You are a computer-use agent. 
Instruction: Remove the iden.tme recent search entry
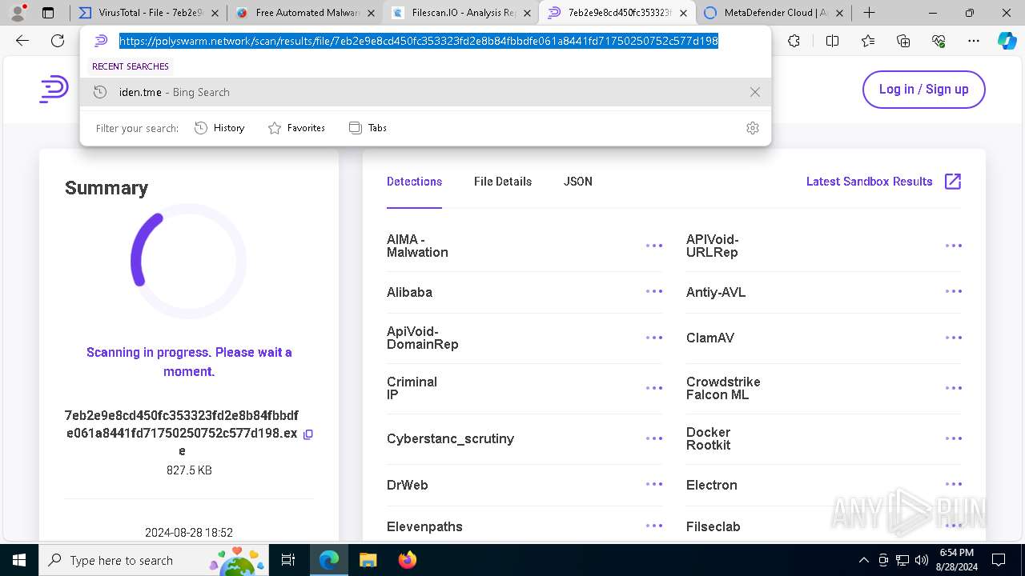[754, 92]
